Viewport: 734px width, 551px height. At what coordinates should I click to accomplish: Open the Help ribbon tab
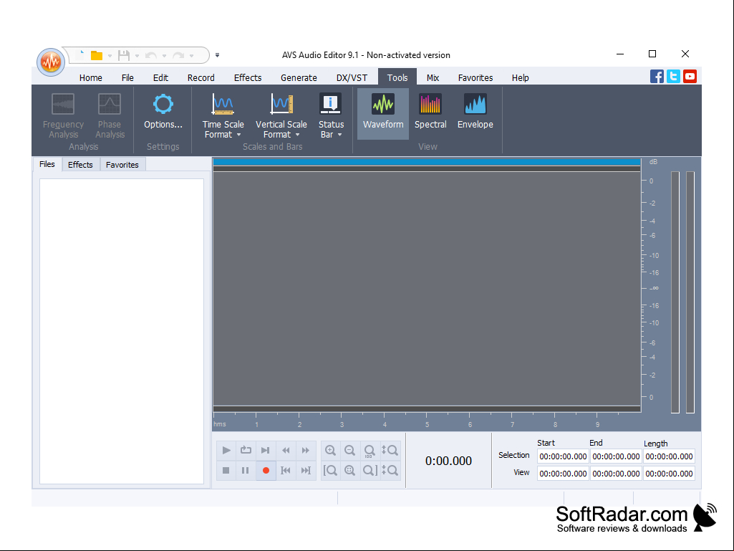520,78
